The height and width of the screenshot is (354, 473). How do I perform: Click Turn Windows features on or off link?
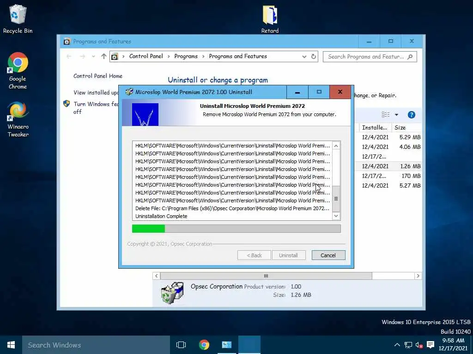click(96, 108)
